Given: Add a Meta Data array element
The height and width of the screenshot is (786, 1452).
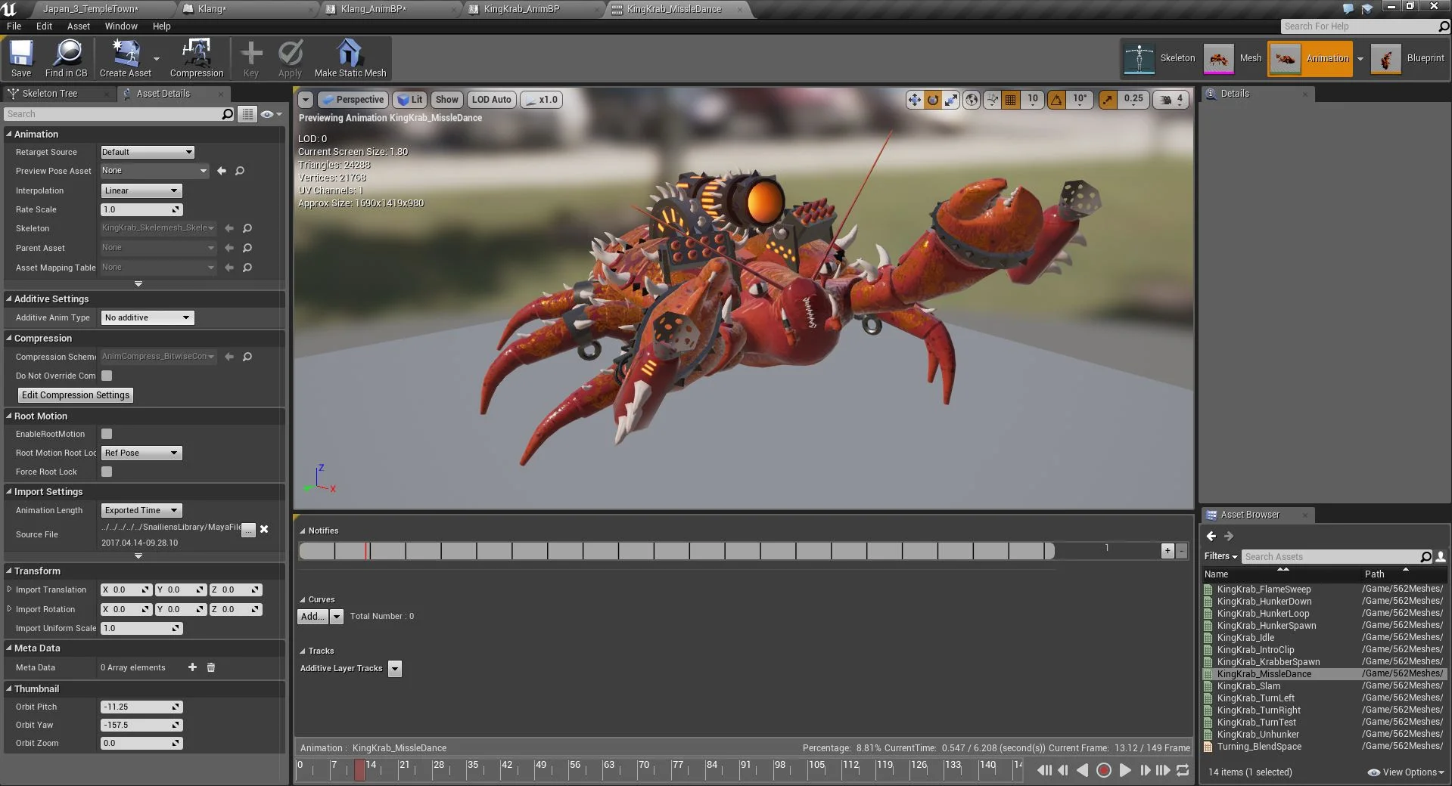Looking at the screenshot, I should (x=192, y=667).
